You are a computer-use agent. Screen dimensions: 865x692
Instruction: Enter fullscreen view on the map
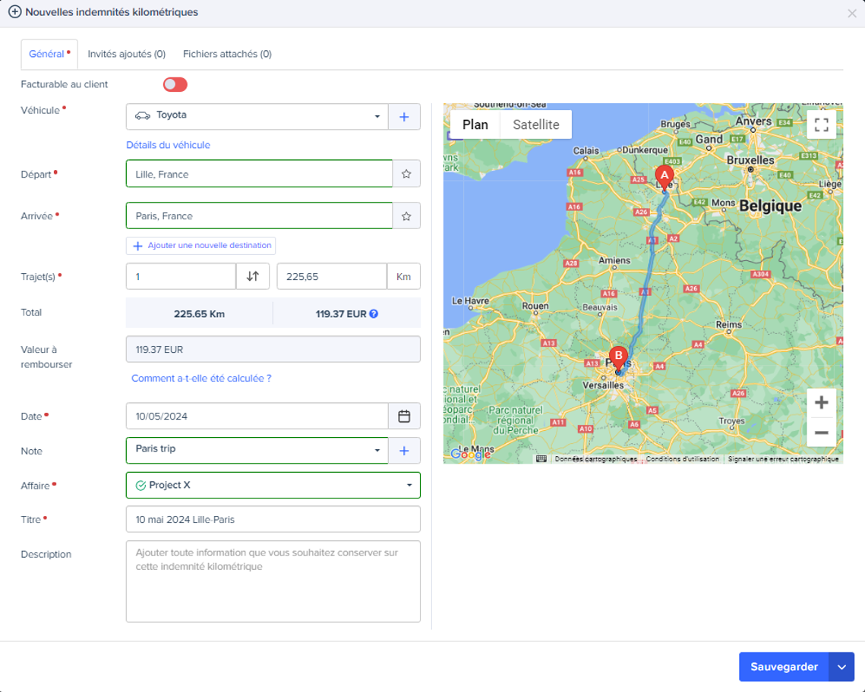[x=822, y=125]
